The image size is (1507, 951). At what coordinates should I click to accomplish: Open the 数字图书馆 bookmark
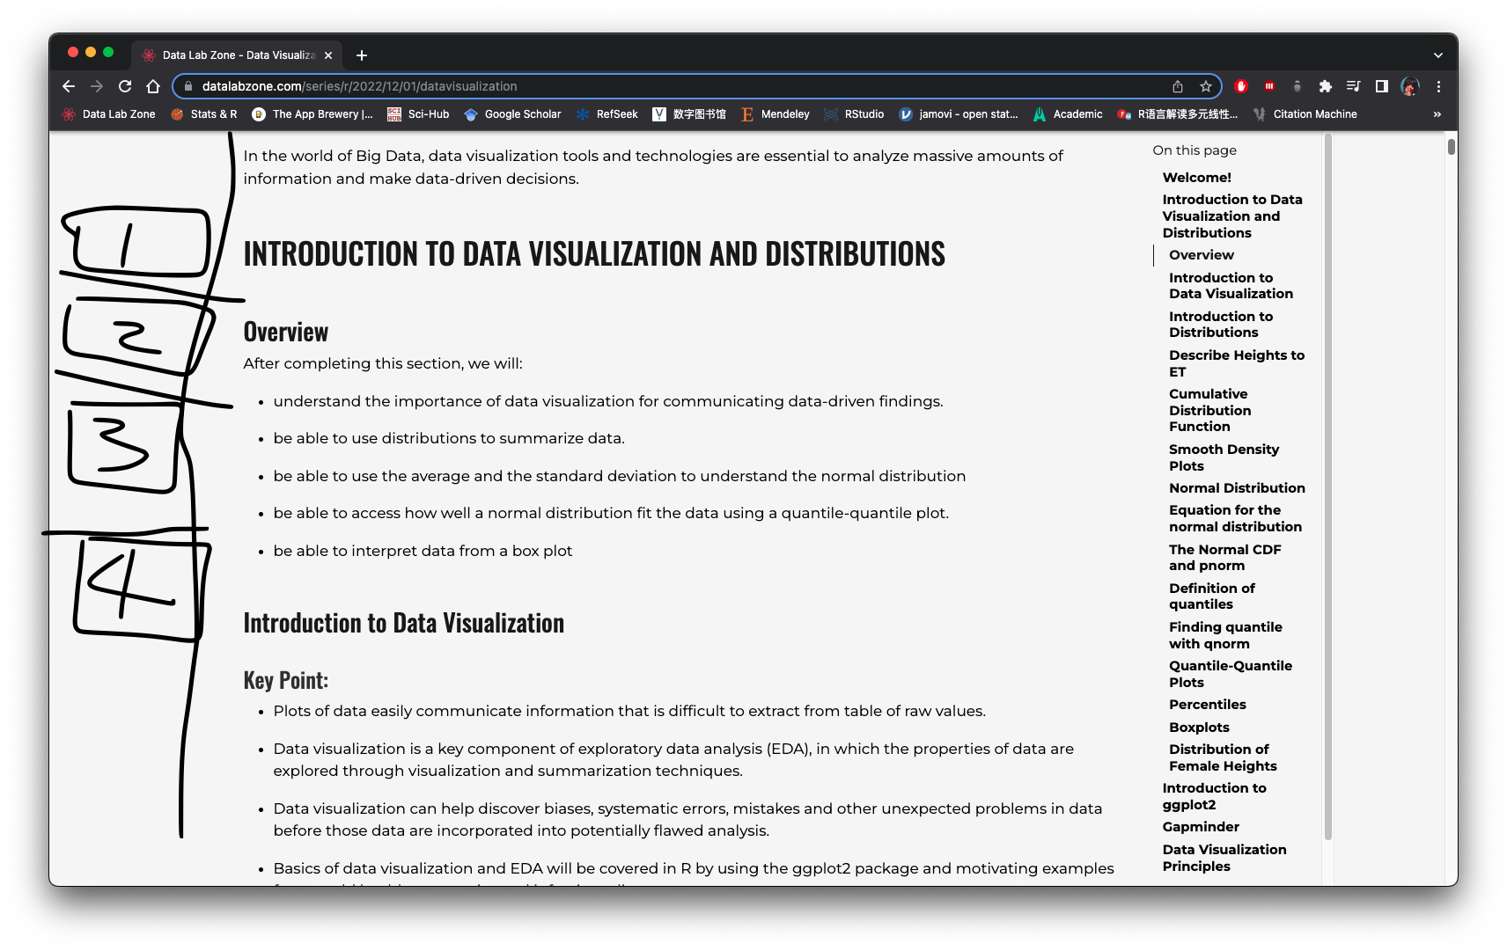[689, 114]
